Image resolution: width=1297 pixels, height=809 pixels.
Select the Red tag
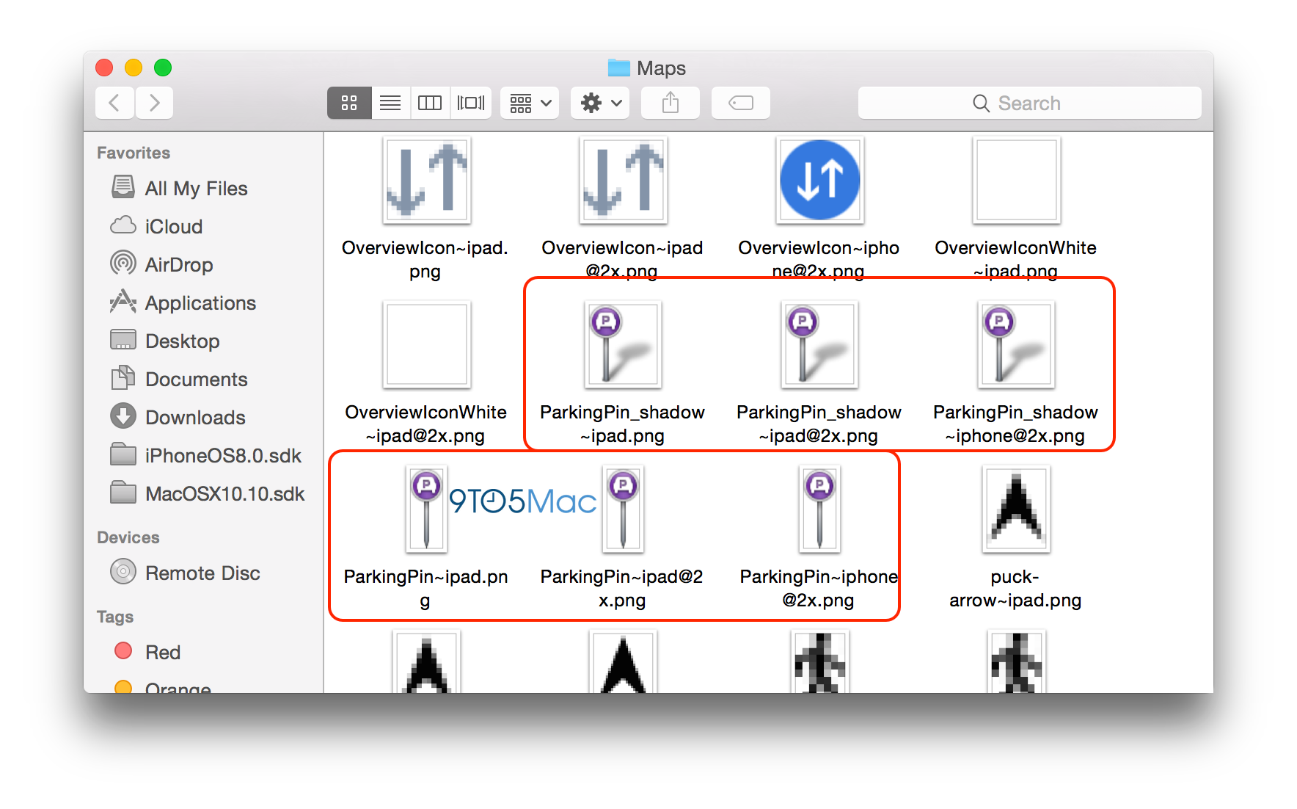(x=162, y=653)
